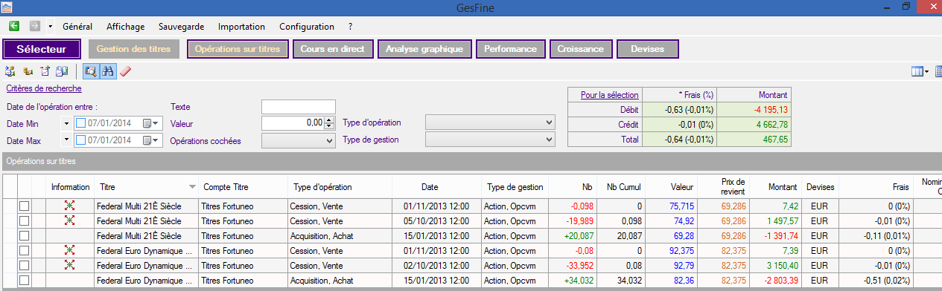Check row Federal Euro Dynamique 01/11/2013
The image size is (942, 291).
pyautogui.click(x=25, y=250)
